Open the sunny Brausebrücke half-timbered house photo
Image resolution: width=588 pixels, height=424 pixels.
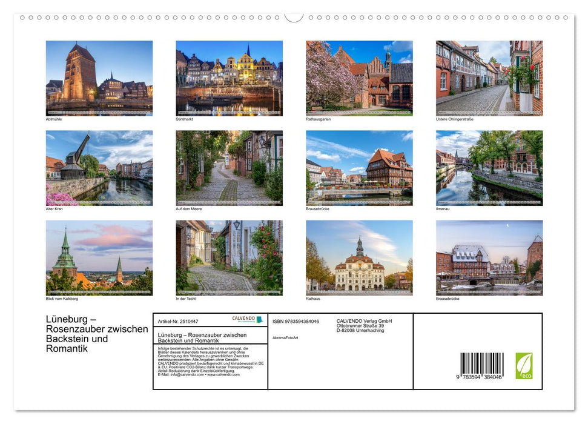(x=359, y=168)
